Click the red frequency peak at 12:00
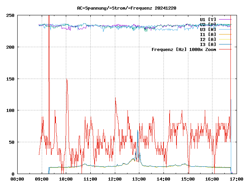The image size is (245, 184). [x=115, y=98]
